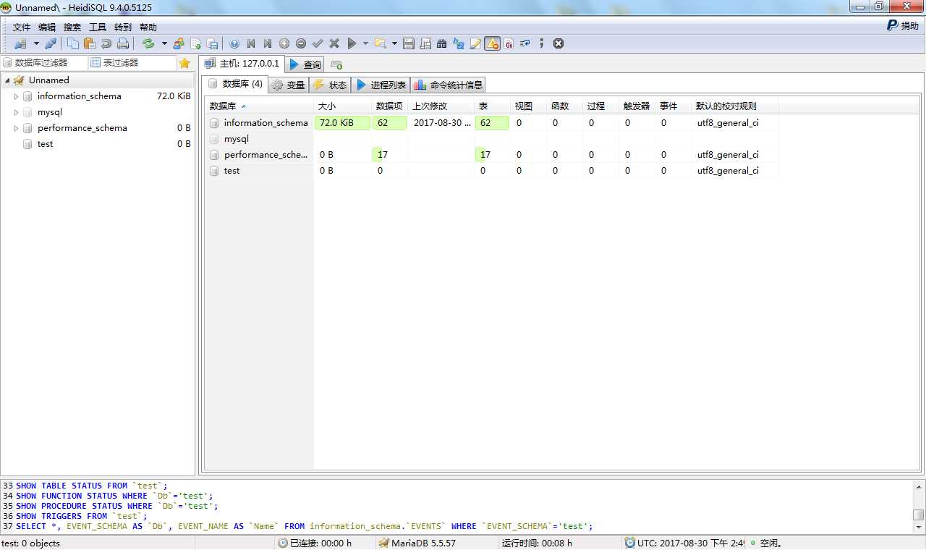Click the 表过滤器 filter field
The height and width of the screenshot is (550, 926).
[132, 63]
